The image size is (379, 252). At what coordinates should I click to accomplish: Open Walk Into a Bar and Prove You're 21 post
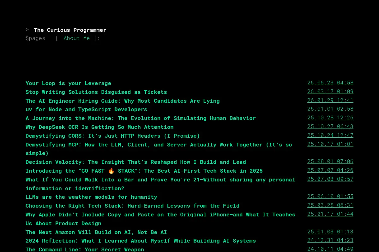click(x=160, y=184)
